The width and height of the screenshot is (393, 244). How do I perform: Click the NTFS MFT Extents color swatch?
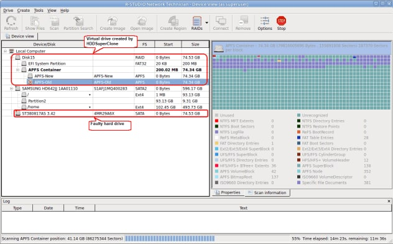[x=216, y=121]
